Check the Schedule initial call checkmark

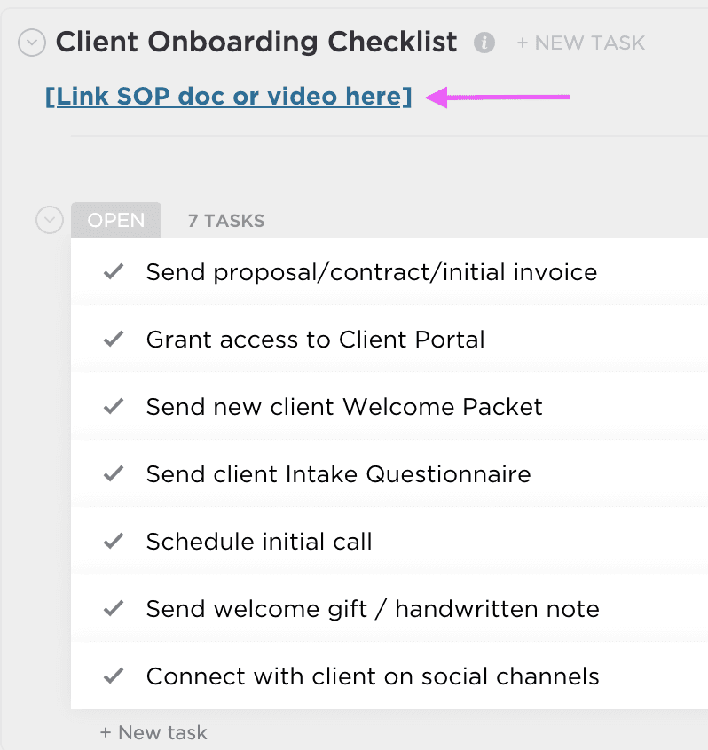click(x=113, y=541)
